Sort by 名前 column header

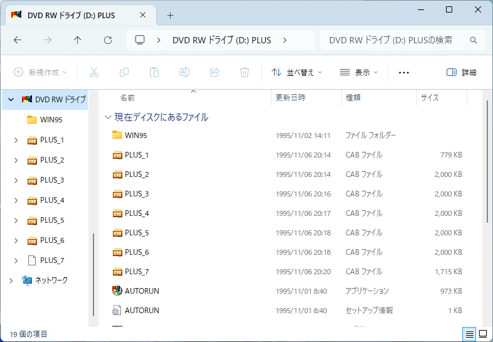pos(186,97)
